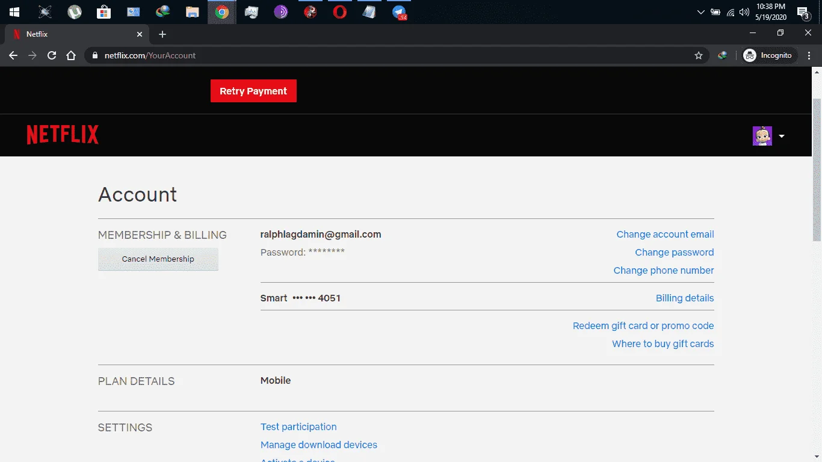Click the 'Smart ••• ••• 4051' payment text

(300, 298)
